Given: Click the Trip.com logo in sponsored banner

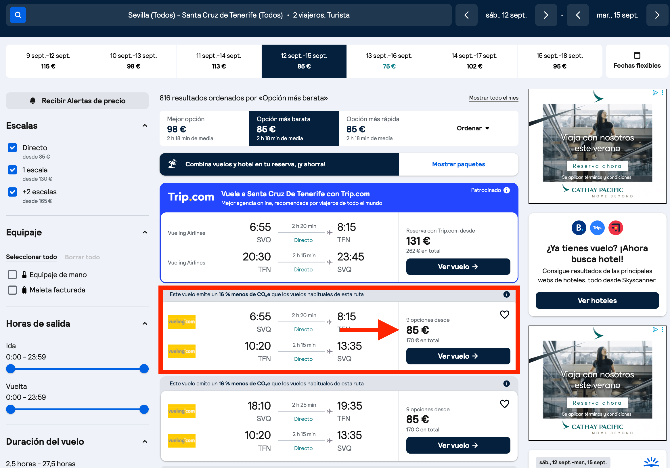Looking at the screenshot, I should tap(191, 197).
